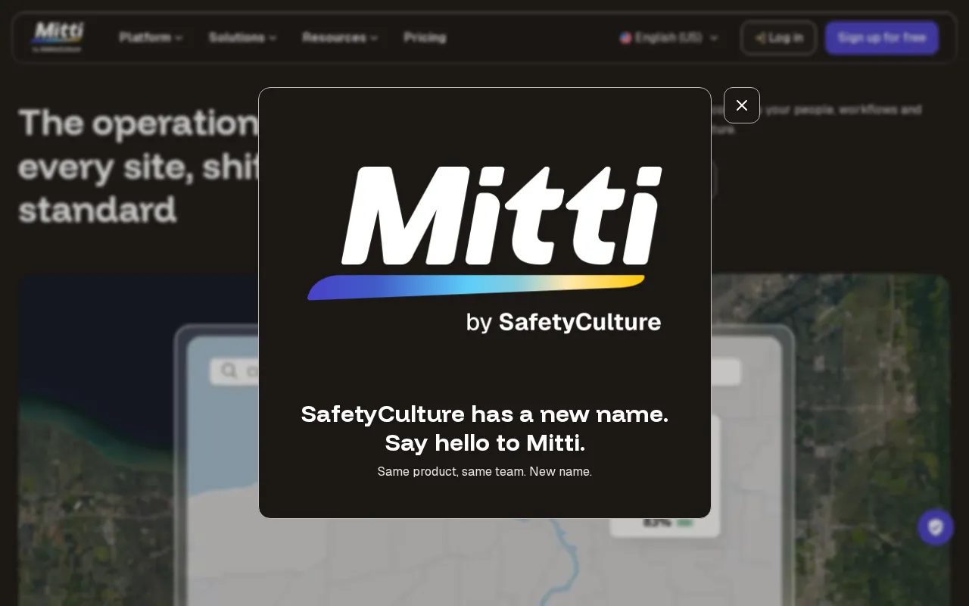Open the English (US) language selector

tap(669, 38)
